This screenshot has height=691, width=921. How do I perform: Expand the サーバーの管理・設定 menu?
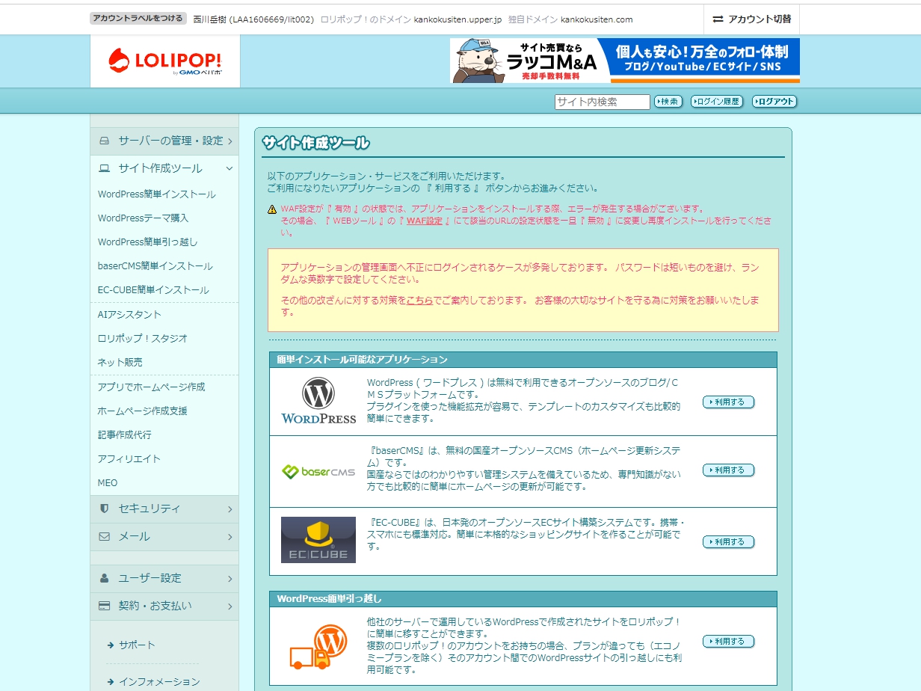coord(164,141)
